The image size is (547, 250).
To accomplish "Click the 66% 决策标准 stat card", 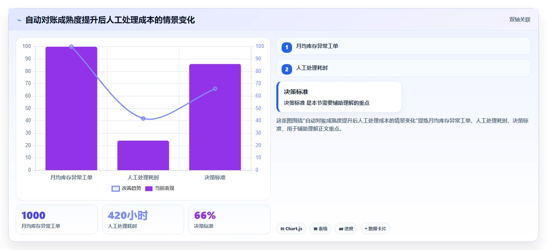I will (229, 219).
